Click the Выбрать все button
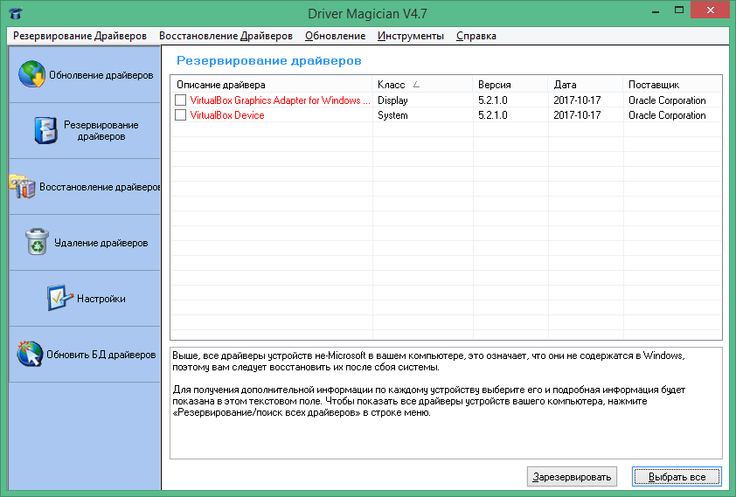736x497 pixels. pos(677,477)
